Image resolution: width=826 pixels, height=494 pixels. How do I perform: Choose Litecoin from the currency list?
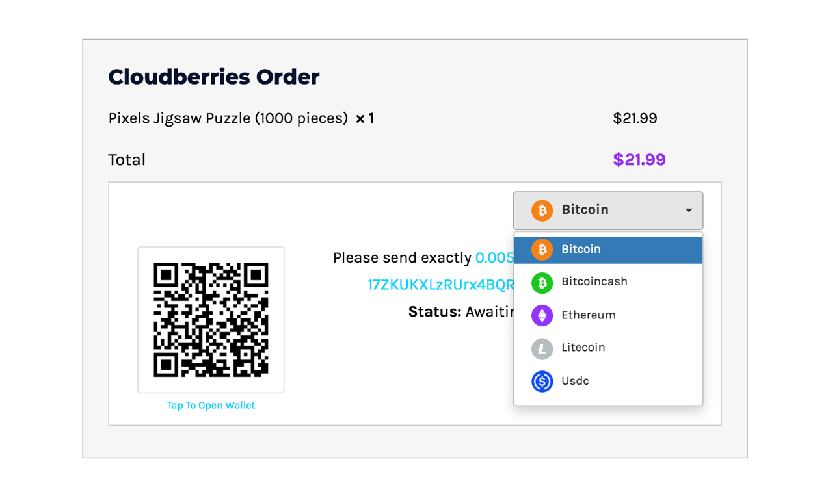pyautogui.click(x=583, y=348)
